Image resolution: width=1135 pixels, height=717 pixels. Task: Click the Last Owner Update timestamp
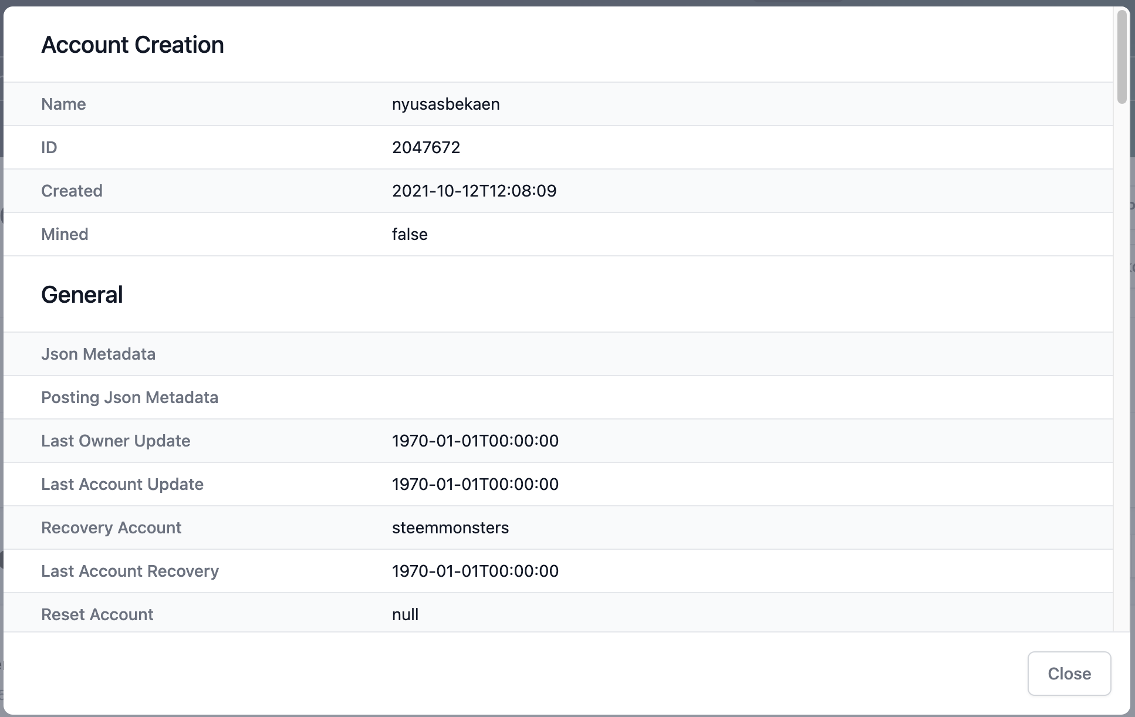(x=475, y=441)
